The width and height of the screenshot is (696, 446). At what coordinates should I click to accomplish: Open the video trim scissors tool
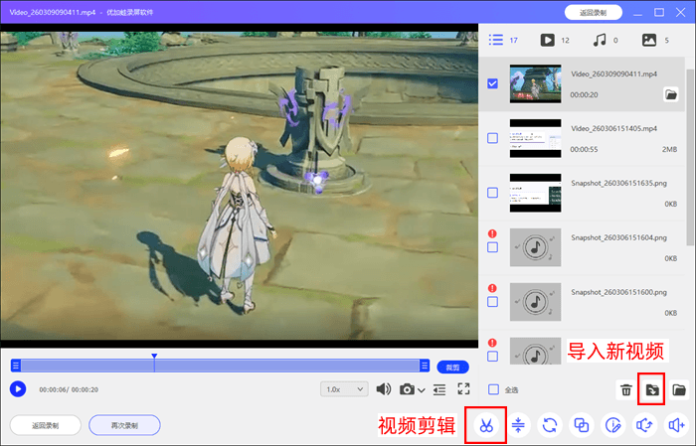[486, 425]
